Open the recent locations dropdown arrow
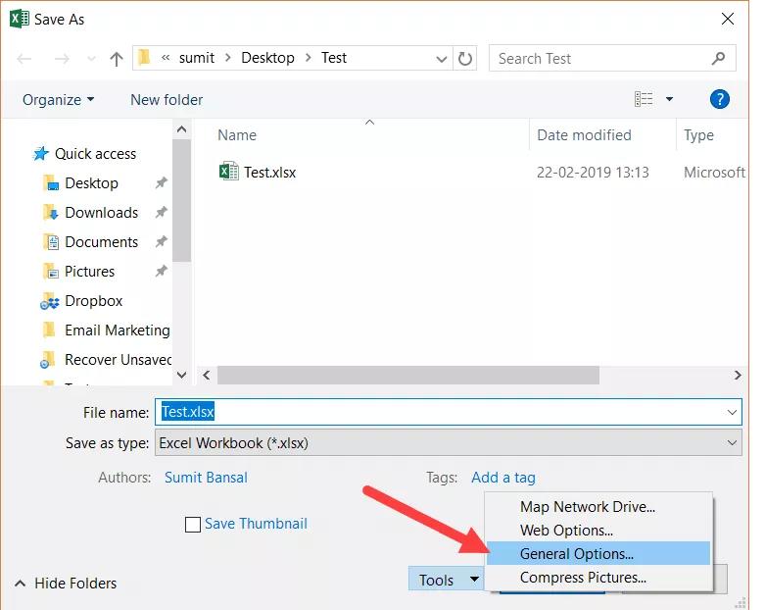 click(91, 59)
